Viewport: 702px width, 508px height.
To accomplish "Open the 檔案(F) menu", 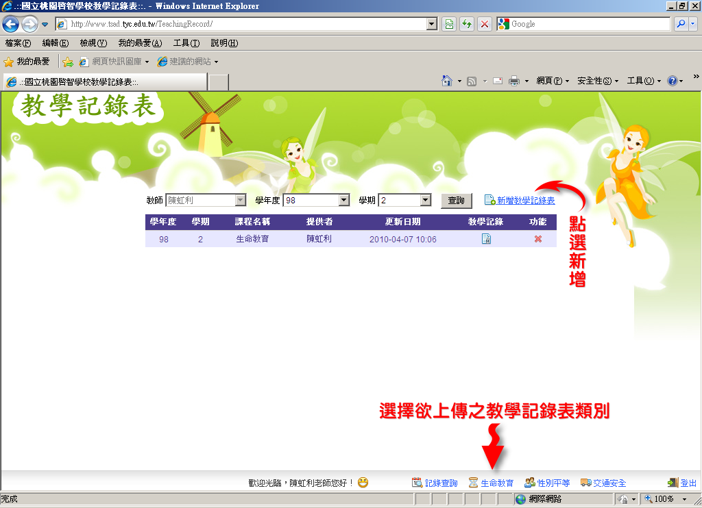I will click(19, 43).
